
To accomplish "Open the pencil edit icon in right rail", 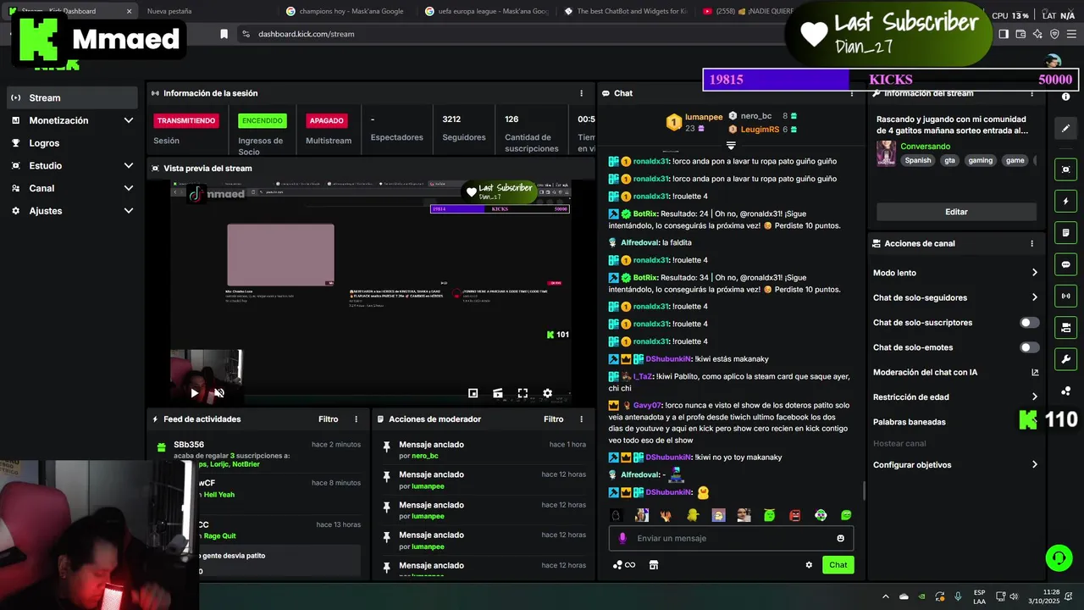I will pos(1065,129).
